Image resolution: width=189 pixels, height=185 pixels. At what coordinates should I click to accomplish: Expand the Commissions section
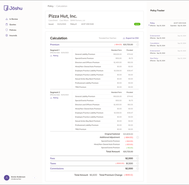pos(138,168)
